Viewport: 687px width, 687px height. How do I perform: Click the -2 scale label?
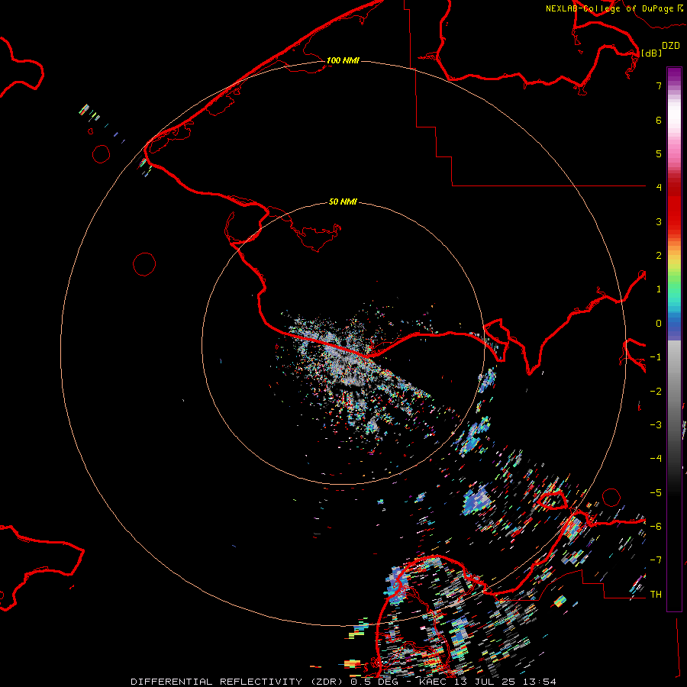[x=656, y=392]
